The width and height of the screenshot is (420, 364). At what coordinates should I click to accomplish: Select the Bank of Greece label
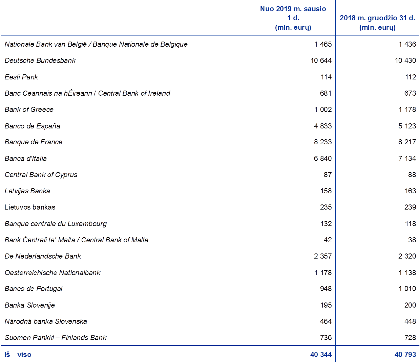[x=29, y=110]
